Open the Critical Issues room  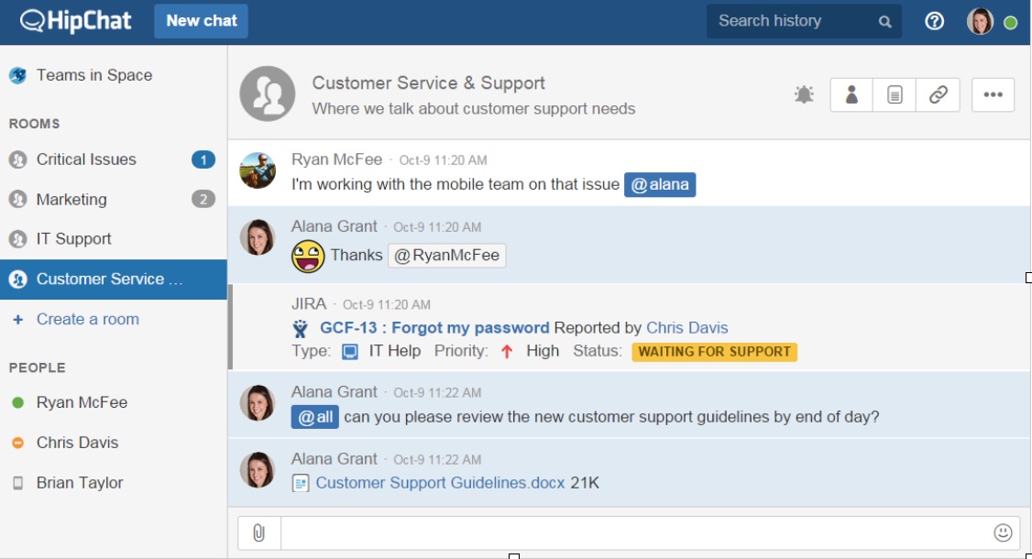point(86,159)
